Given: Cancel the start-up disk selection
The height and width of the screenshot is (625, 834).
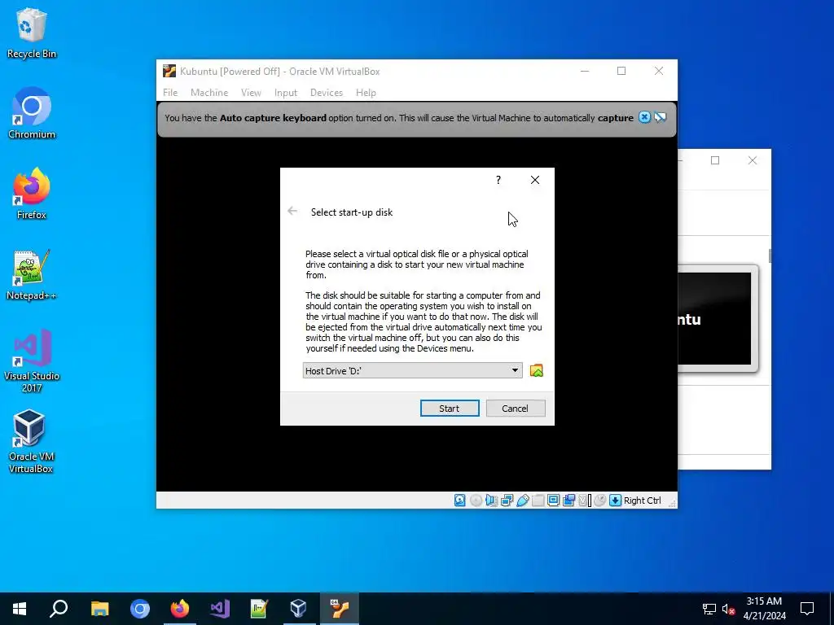Looking at the screenshot, I should point(516,409).
